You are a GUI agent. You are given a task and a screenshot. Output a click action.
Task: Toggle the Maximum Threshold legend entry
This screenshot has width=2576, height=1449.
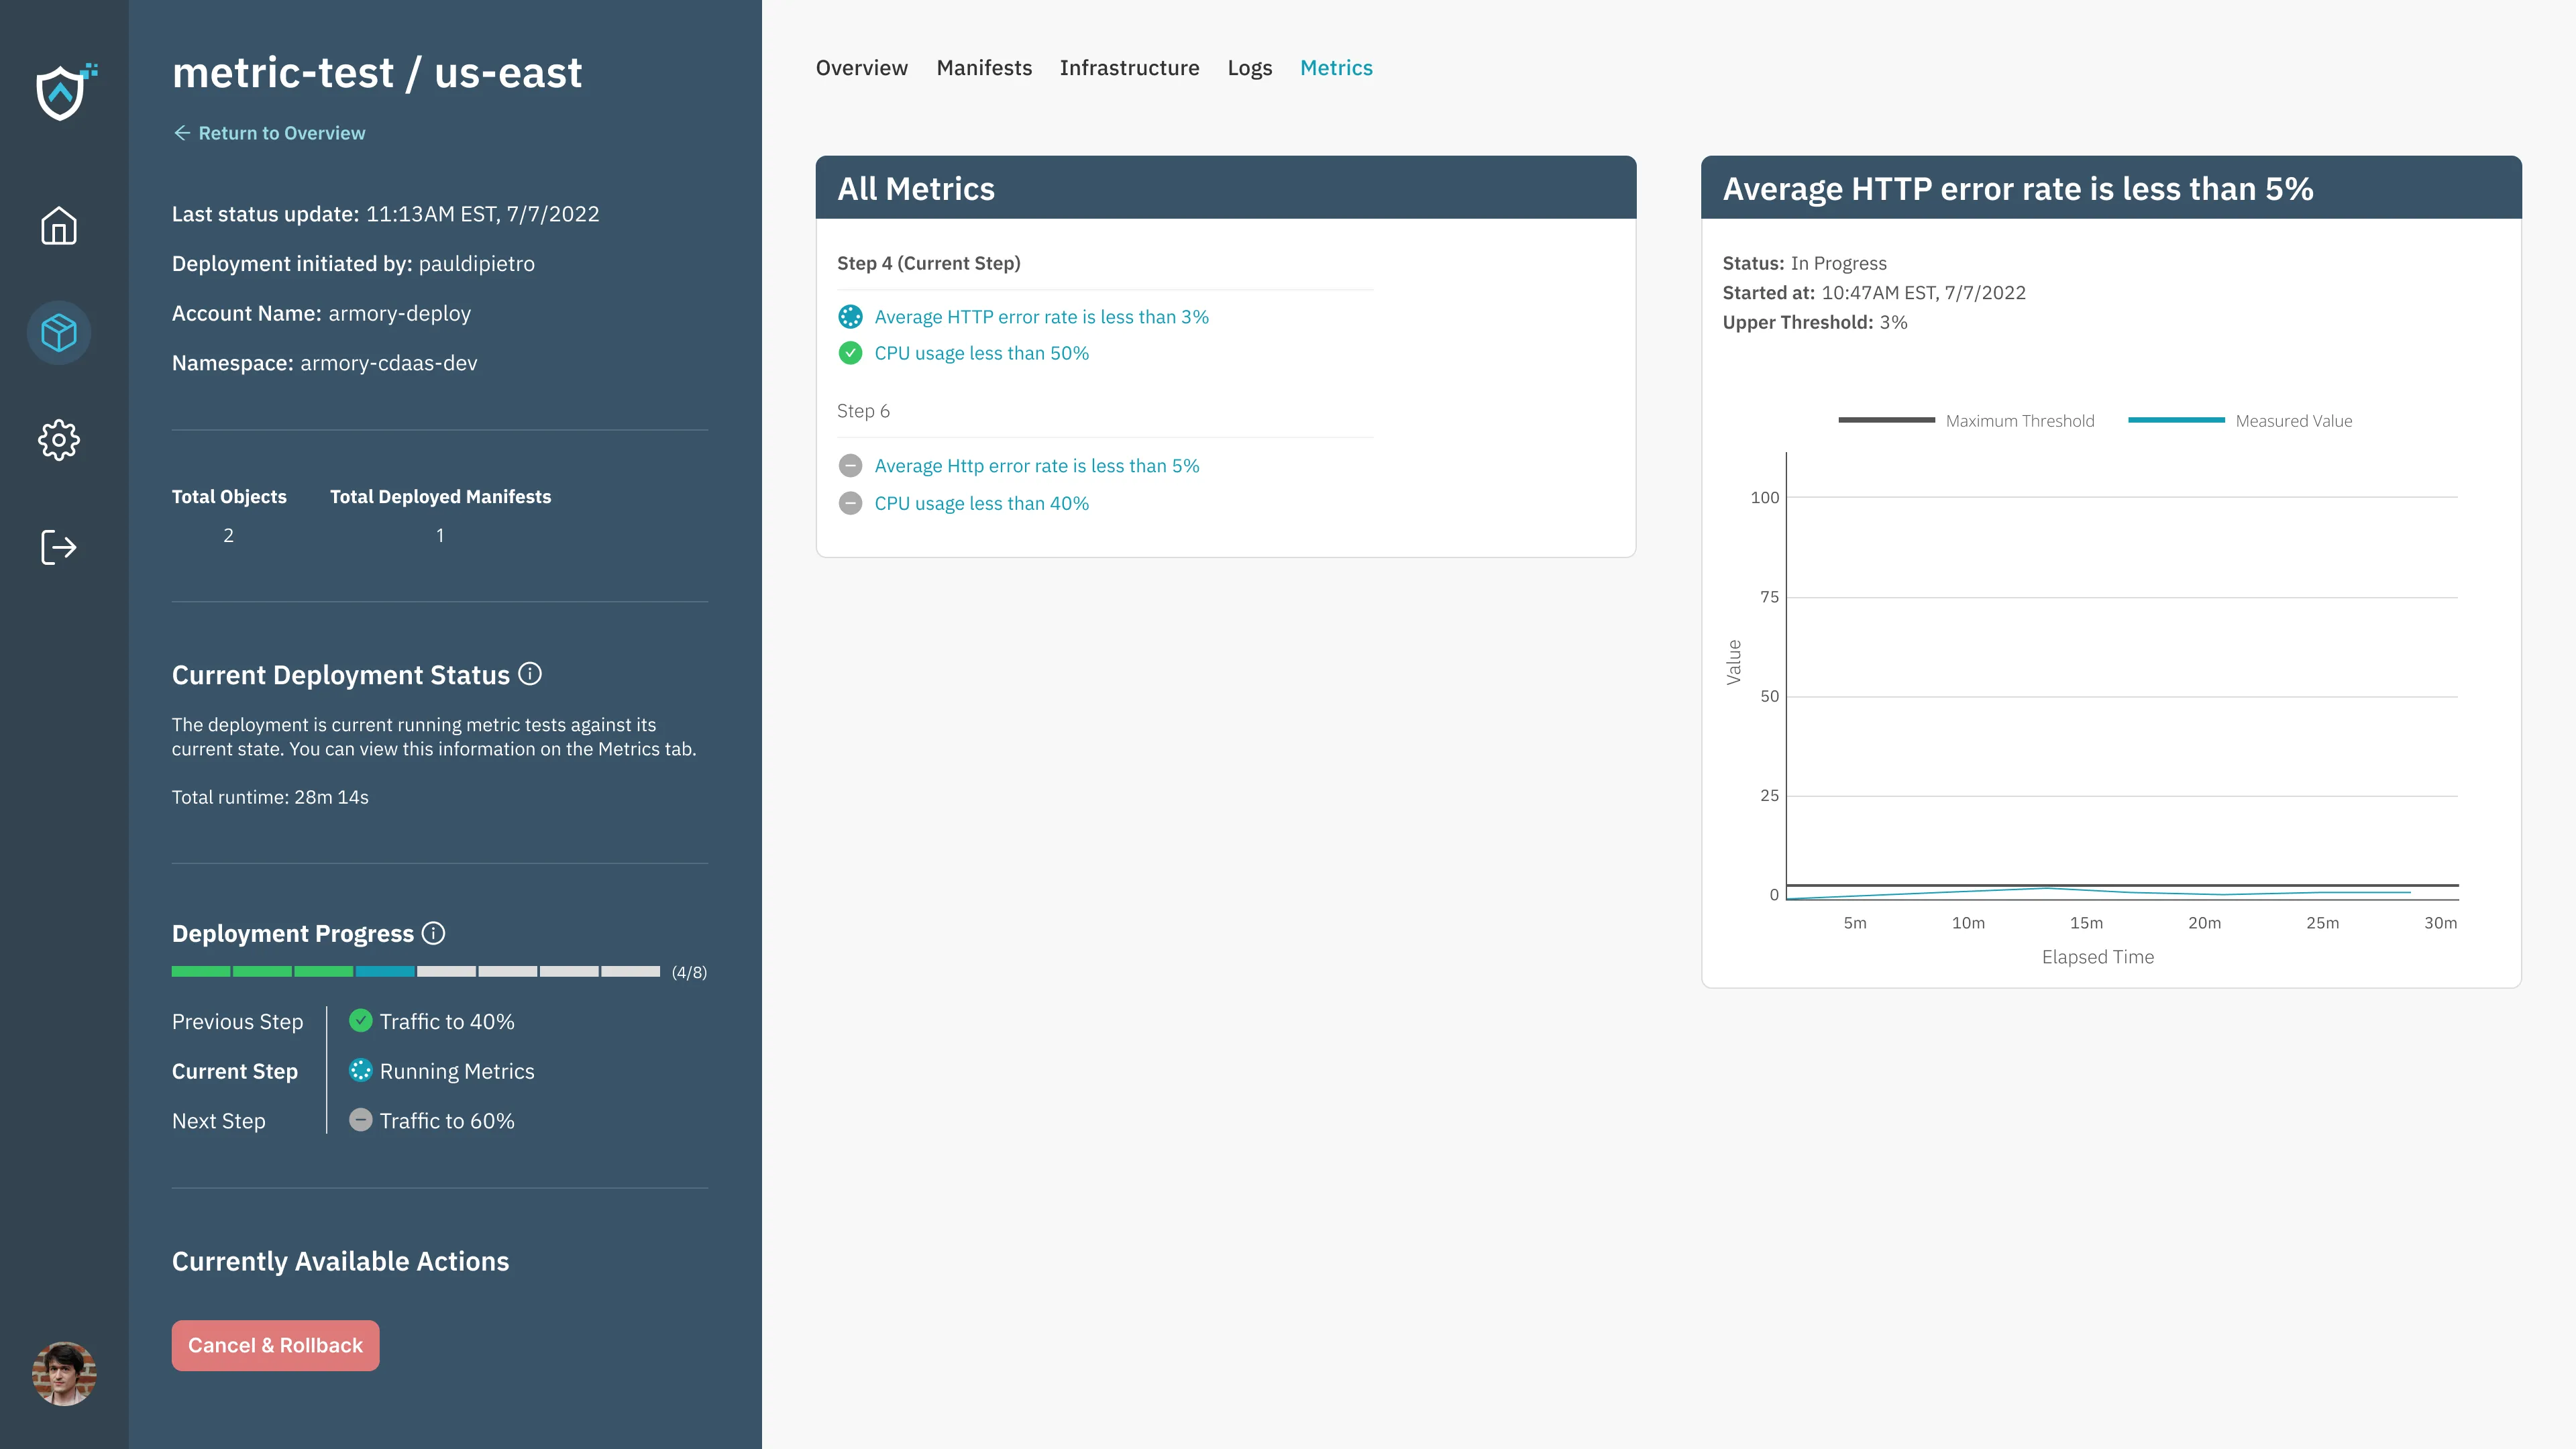[2021, 420]
